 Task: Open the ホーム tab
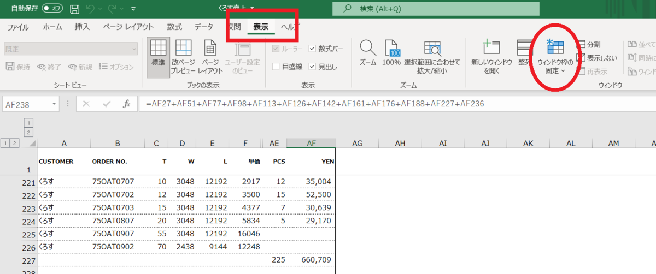(52, 27)
